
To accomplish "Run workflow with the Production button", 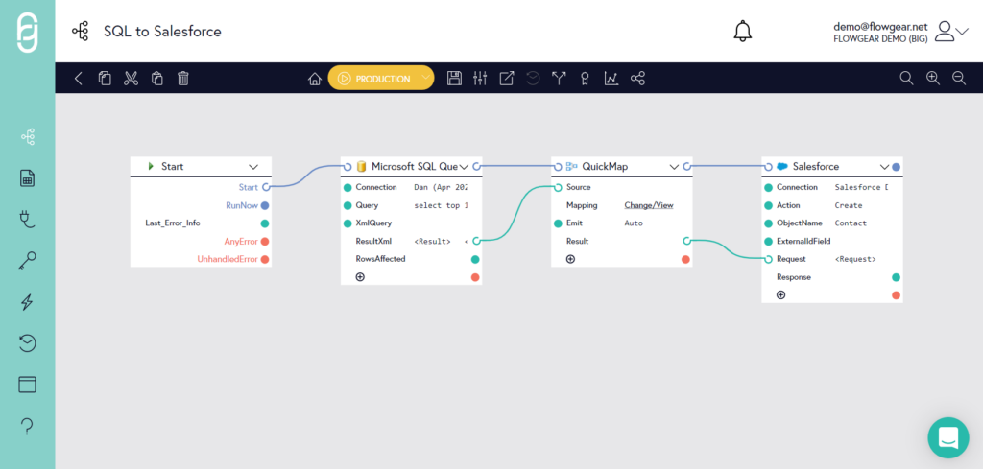I will point(374,79).
